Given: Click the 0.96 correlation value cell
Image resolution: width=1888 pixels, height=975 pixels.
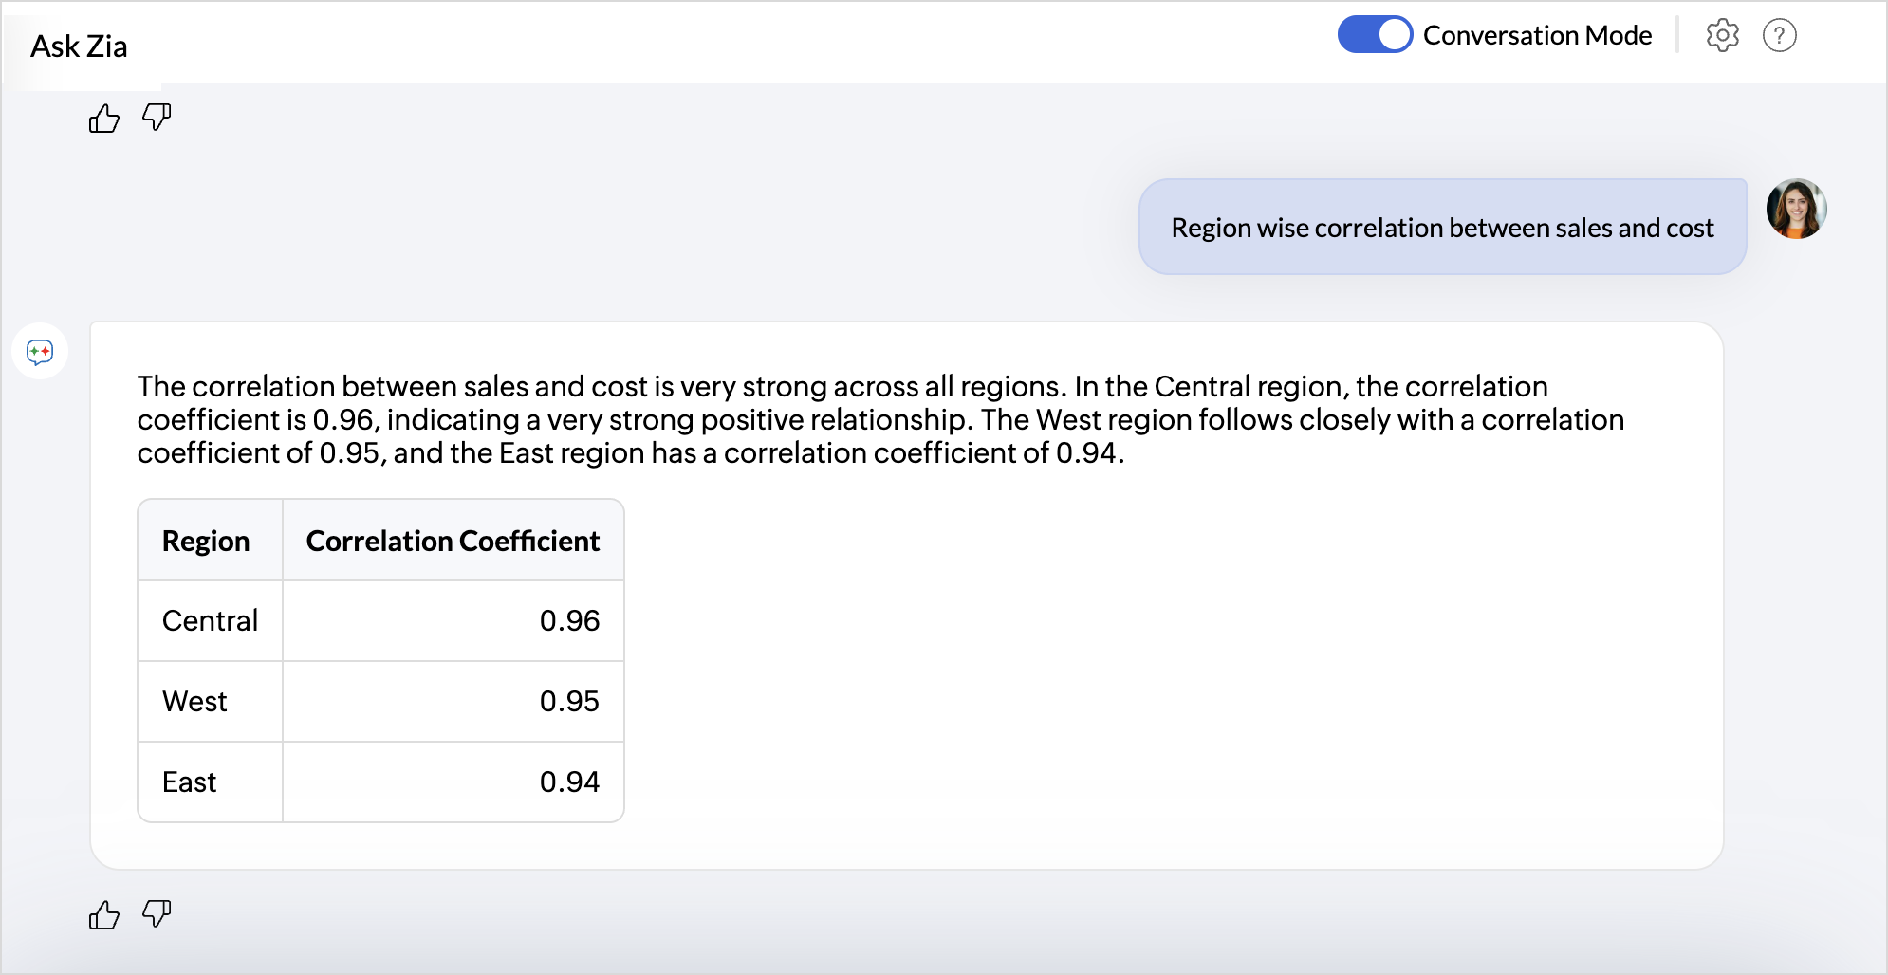Looking at the screenshot, I should click(569, 621).
